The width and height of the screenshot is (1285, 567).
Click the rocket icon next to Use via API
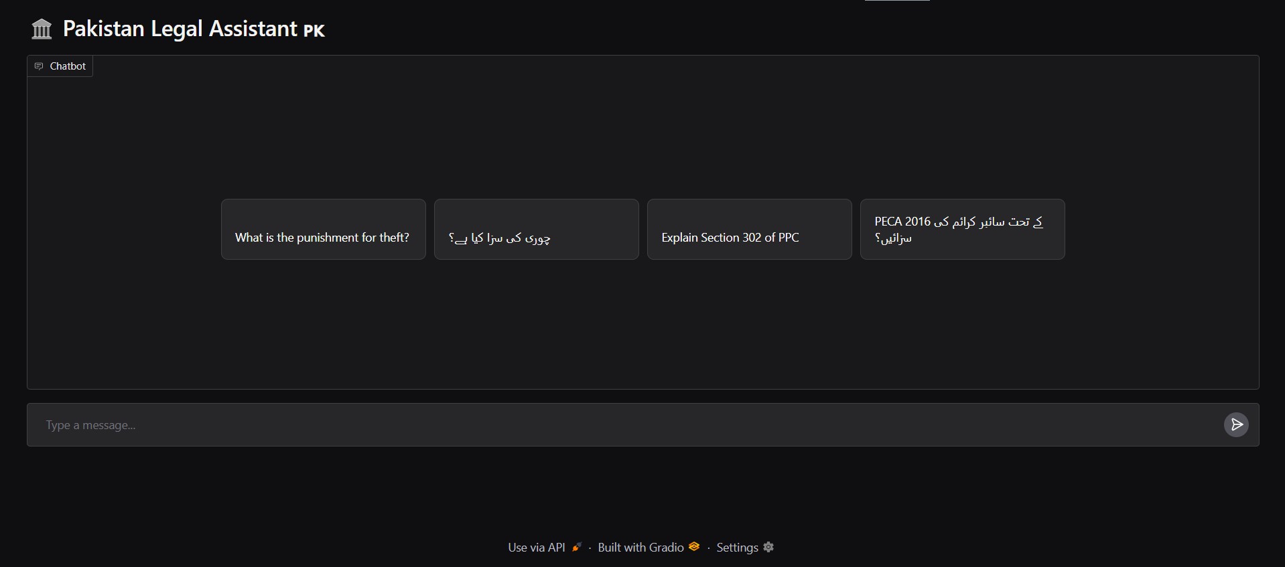577,547
